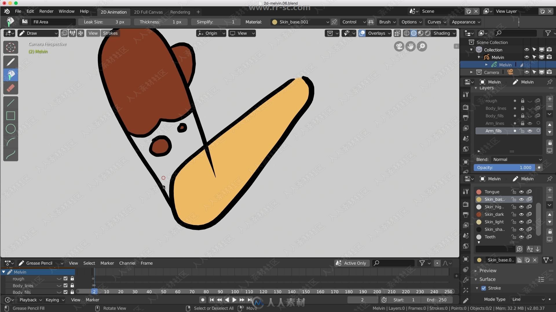Play the animation in reverse
556x312 pixels.
[x=227, y=300]
